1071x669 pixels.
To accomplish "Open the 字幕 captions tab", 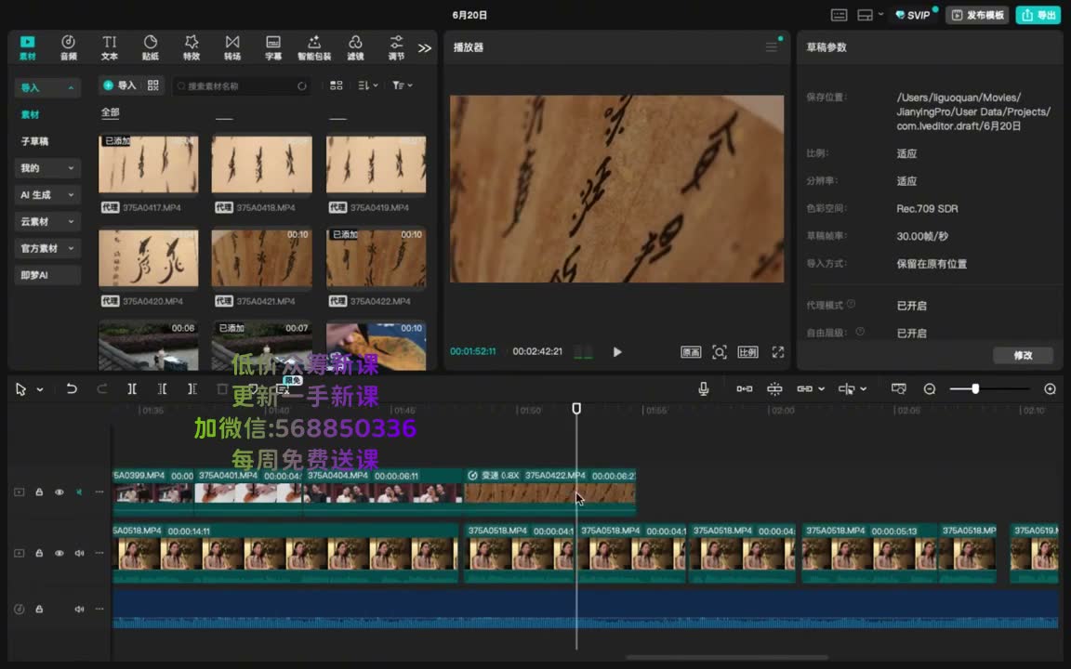I will coord(273,47).
